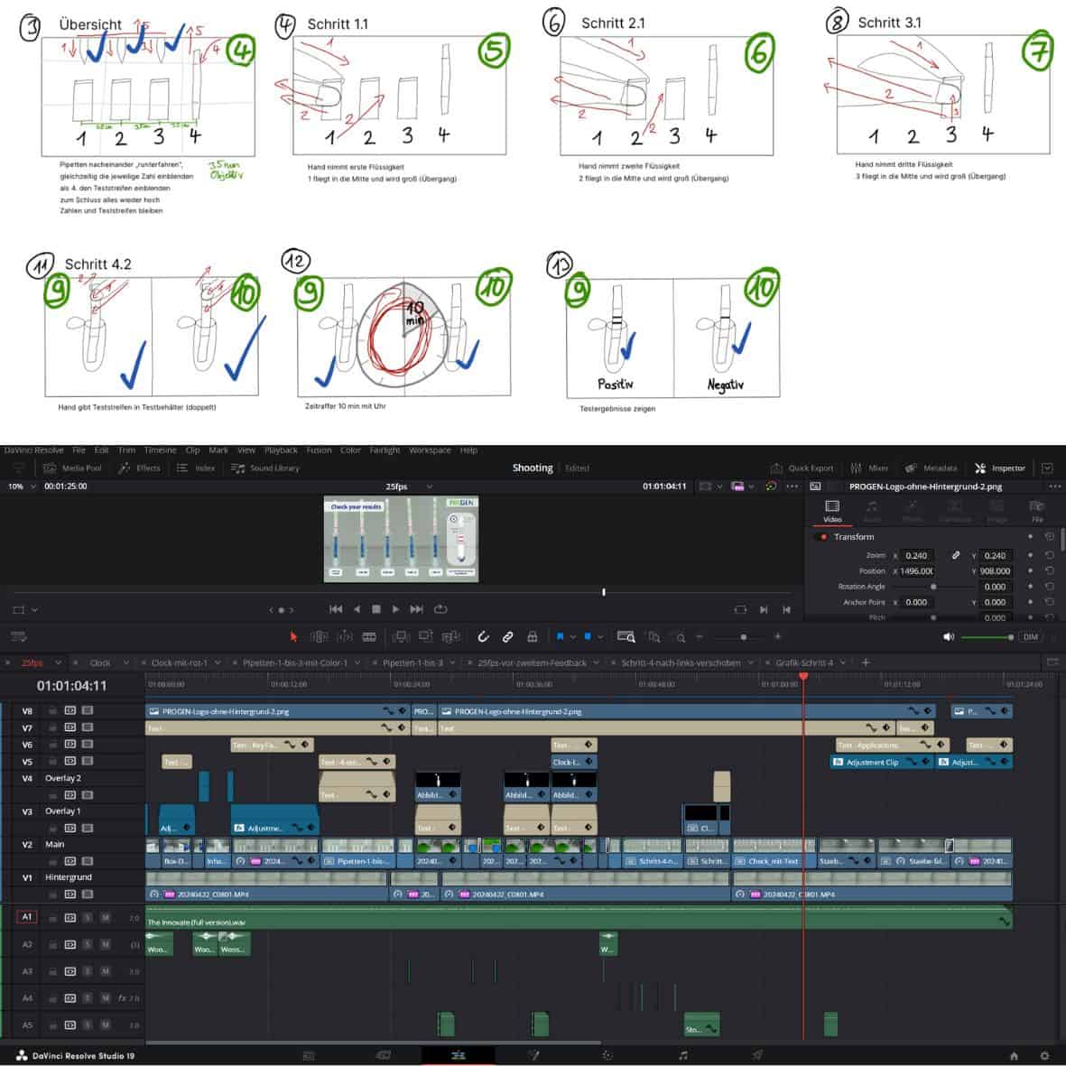Mute audio track A1
This screenshot has width=1066, height=1066.
coord(106,918)
